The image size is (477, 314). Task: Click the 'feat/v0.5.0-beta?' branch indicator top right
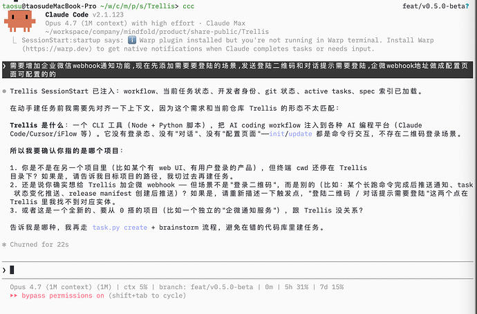[436, 6]
